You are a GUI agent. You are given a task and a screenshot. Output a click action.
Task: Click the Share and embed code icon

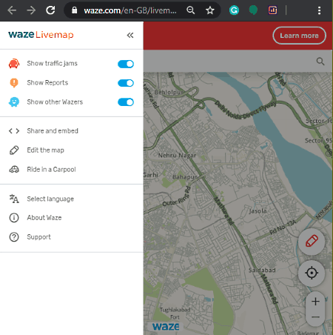[x=14, y=131]
